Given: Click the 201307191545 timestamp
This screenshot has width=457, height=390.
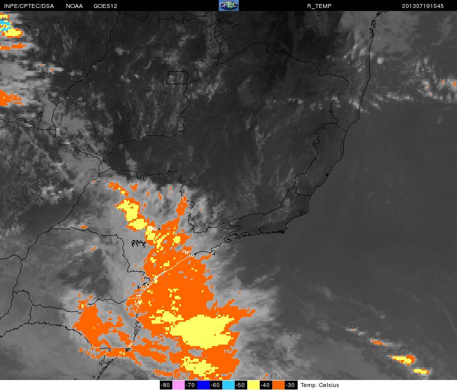Looking at the screenshot, I should 423,6.
